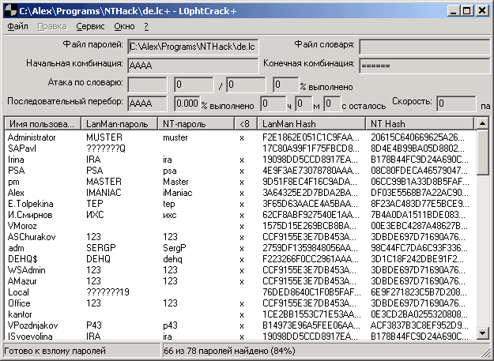Sort by Имя пользователя column header
The width and height of the screenshot is (494, 361).
coord(43,124)
